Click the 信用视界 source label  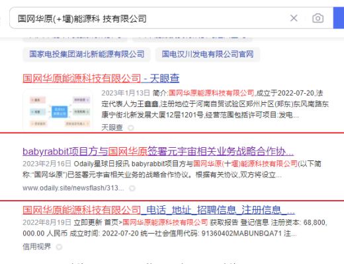36,247
